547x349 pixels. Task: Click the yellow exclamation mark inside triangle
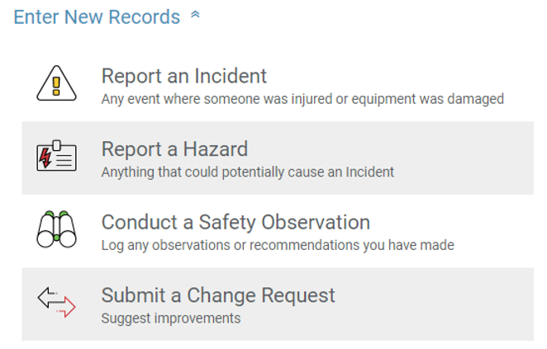(x=56, y=86)
